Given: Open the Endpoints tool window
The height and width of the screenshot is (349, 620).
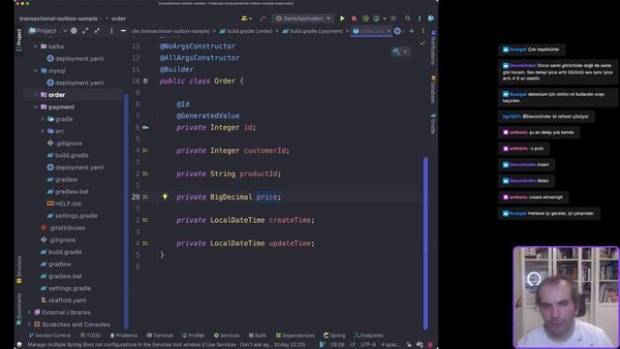Looking at the screenshot, I should pyautogui.click(x=368, y=335).
